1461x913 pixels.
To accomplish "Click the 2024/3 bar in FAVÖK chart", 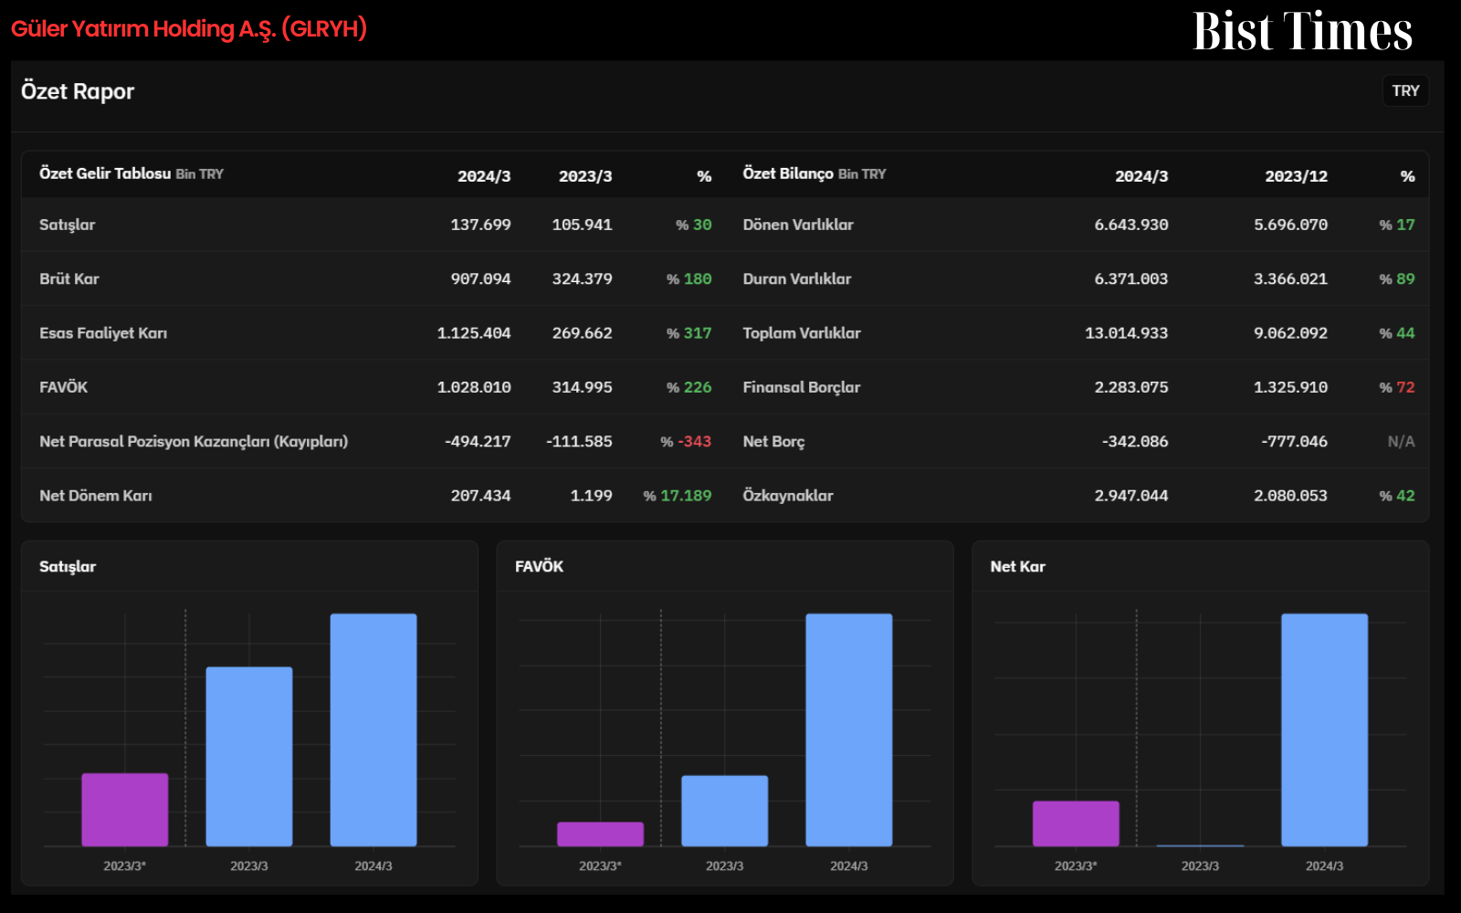I will pyautogui.click(x=849, y=729).
